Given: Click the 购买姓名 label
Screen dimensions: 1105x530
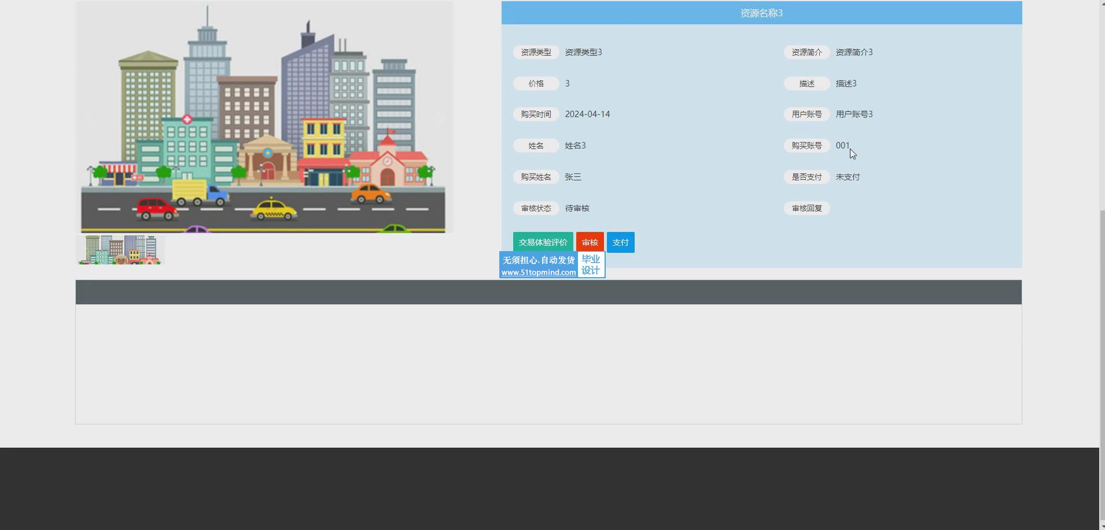Looking at the screenshot, I should pos(536,176).
